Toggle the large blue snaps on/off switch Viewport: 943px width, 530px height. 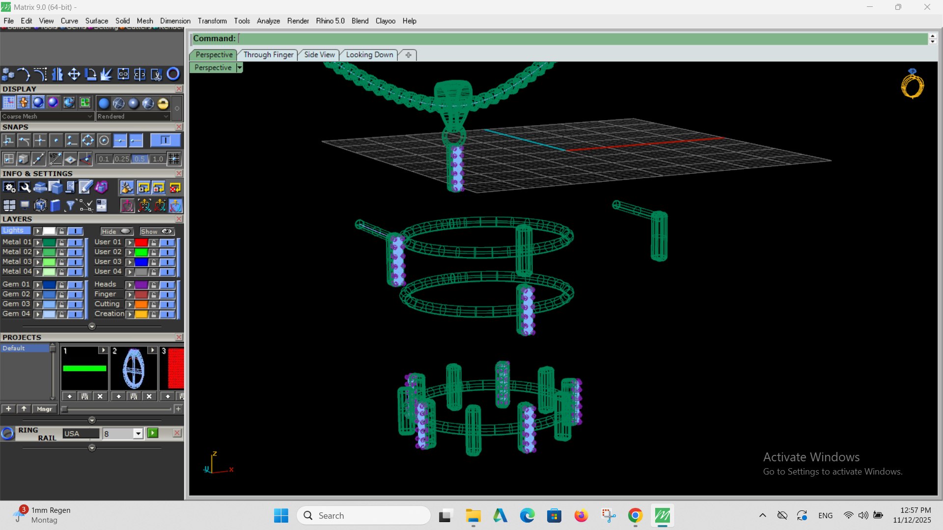point(165,141)
